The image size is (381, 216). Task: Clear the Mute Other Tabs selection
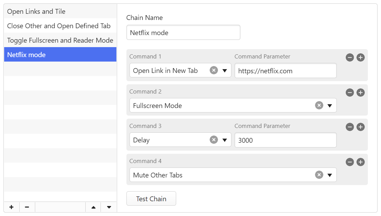click(x=319, y=175)
